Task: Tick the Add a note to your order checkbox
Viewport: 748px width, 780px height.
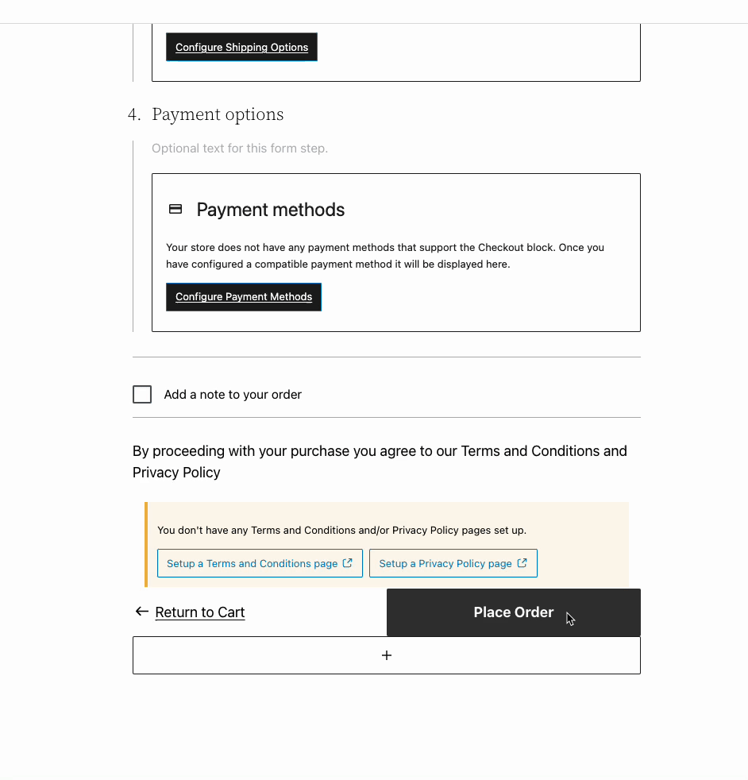Action: 142,395
